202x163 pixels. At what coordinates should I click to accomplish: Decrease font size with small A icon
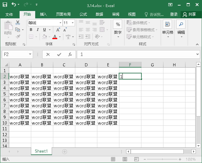click(x=65, y=30)
